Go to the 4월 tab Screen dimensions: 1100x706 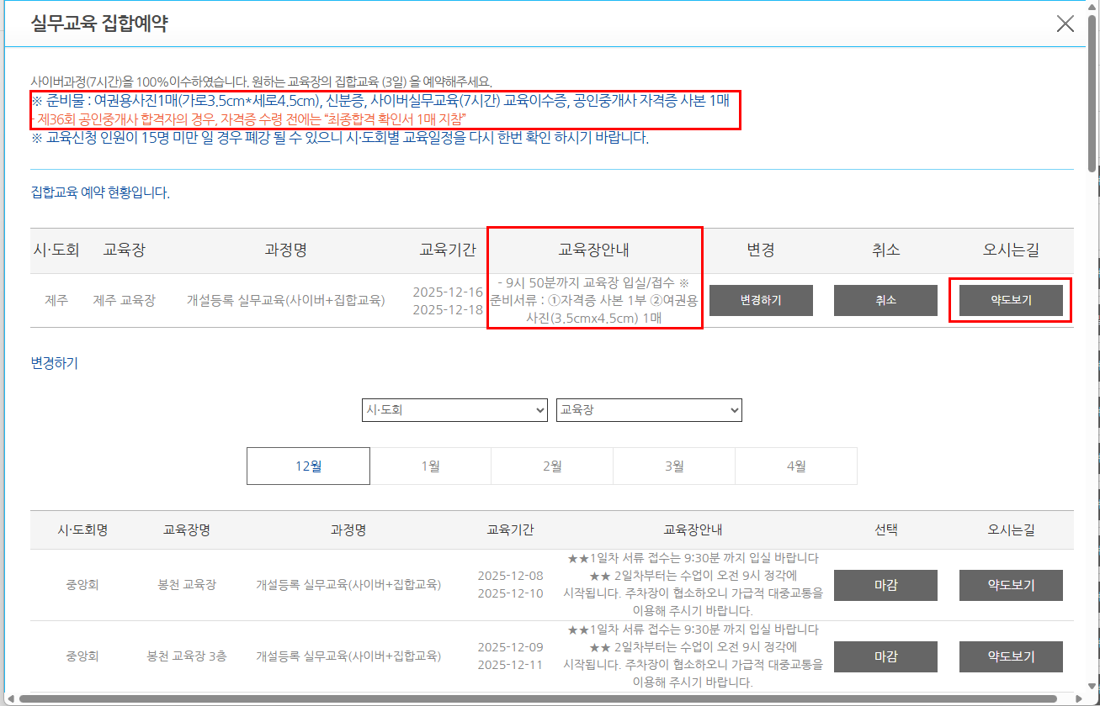[796, 466]
